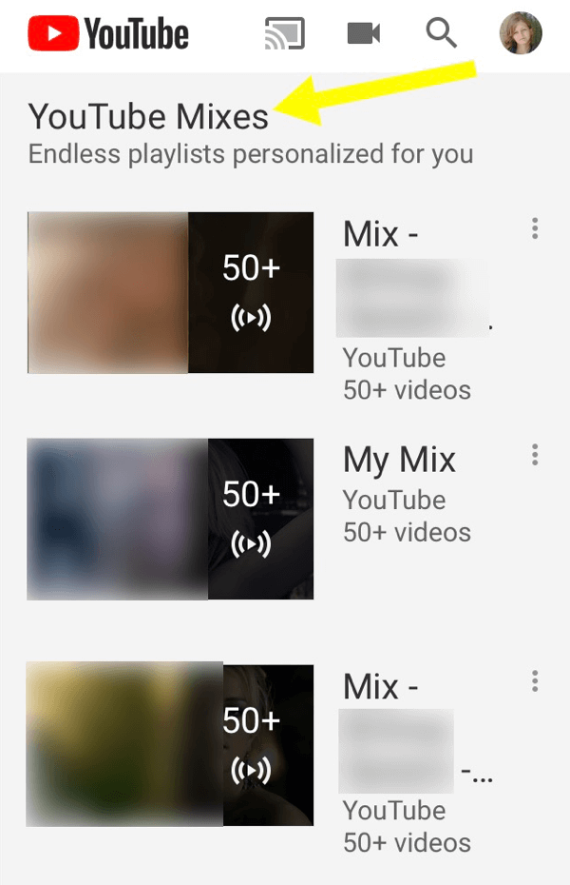Tap 50+ overlay on first mix
This screenshot has height=885, width=570.
[251, 267]
